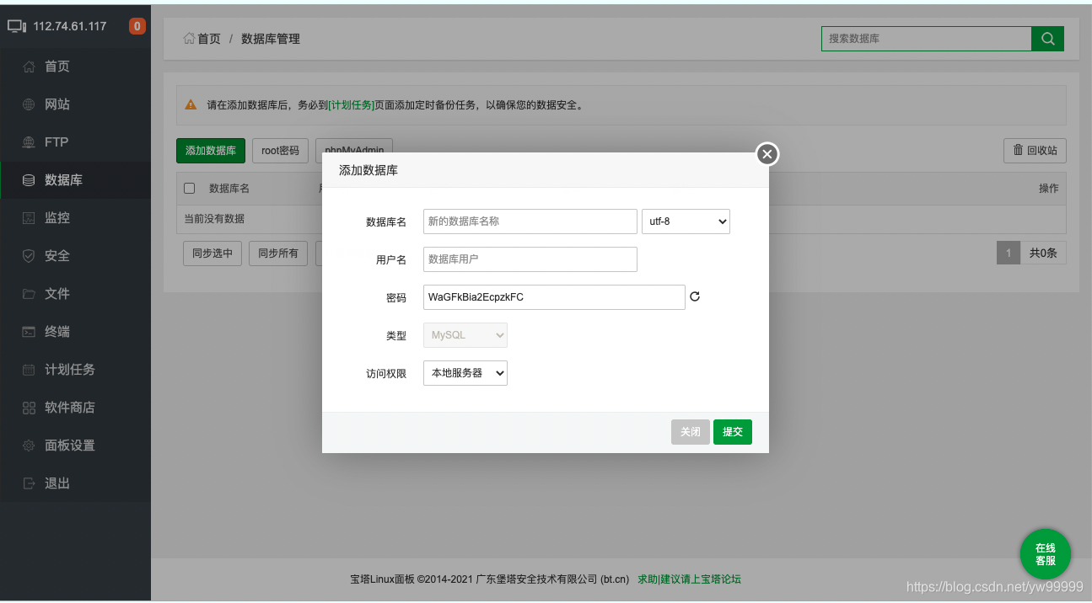Image resolution: width=1092 pixels, height=603 pixels.
Task: Click the scheduled tasks calendar icon
Action: pyautogui.click(x=29, y=370)
